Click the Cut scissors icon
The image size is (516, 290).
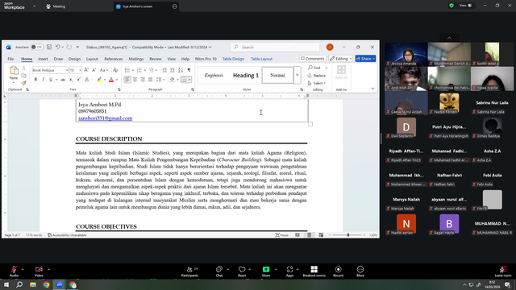click(23, 68)
